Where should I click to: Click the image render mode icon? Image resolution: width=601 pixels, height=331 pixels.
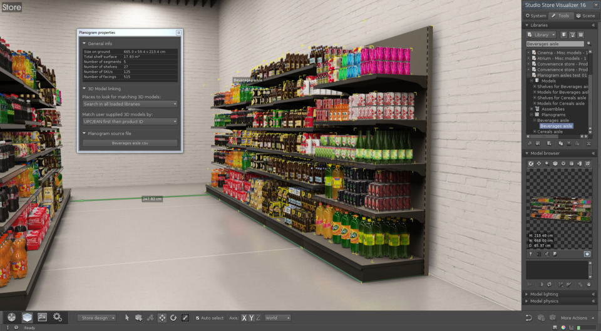42,317
